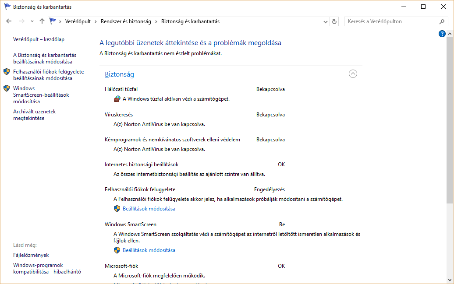
Task: Click the blue help question mark icon
Action: pos(442,34)
